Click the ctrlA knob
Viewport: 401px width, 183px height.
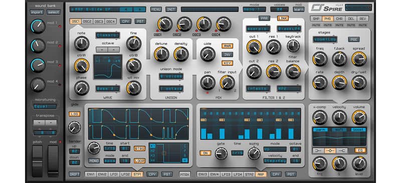point(82,65)
